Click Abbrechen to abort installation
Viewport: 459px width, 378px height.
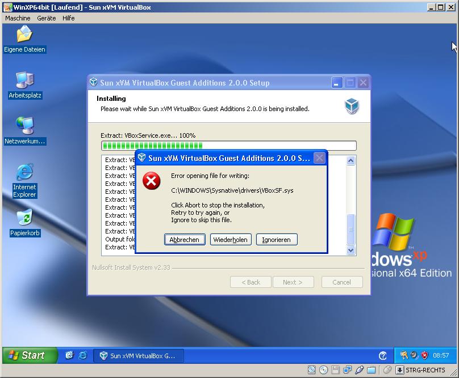[185, 240]
